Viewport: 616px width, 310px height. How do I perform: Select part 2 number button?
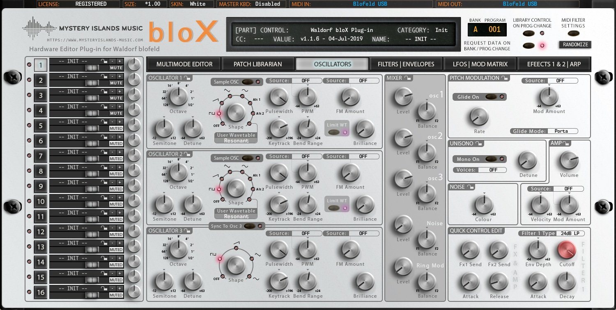tap(41, 80)
